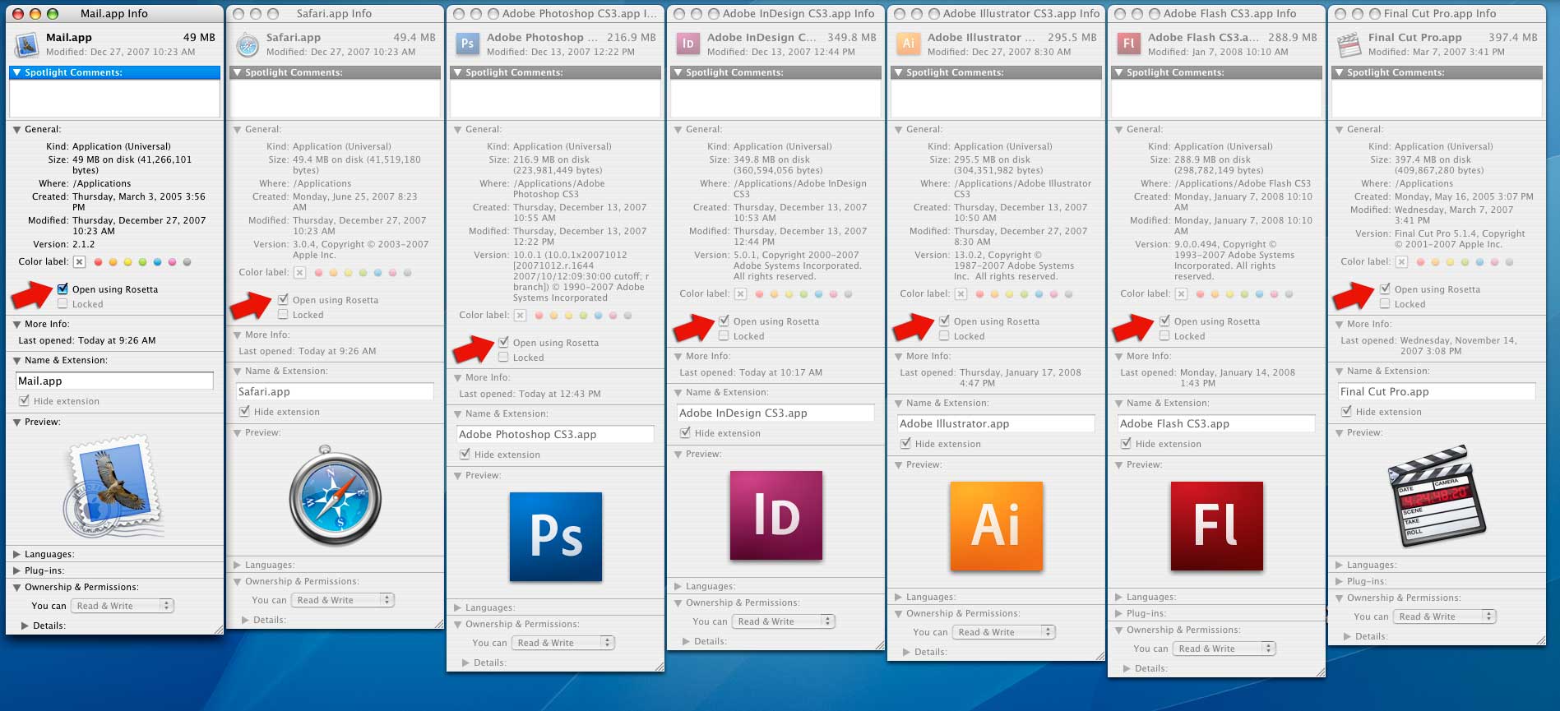Image resolution: width=1560 pixels, height=711 pixels.
Task: Click the Final Cut Pro.app name field
Action: 1437,391
